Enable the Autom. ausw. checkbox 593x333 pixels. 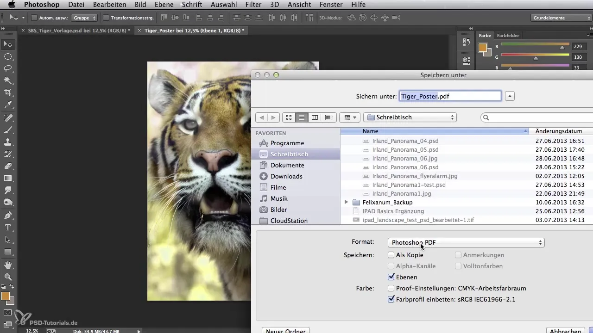34,18
